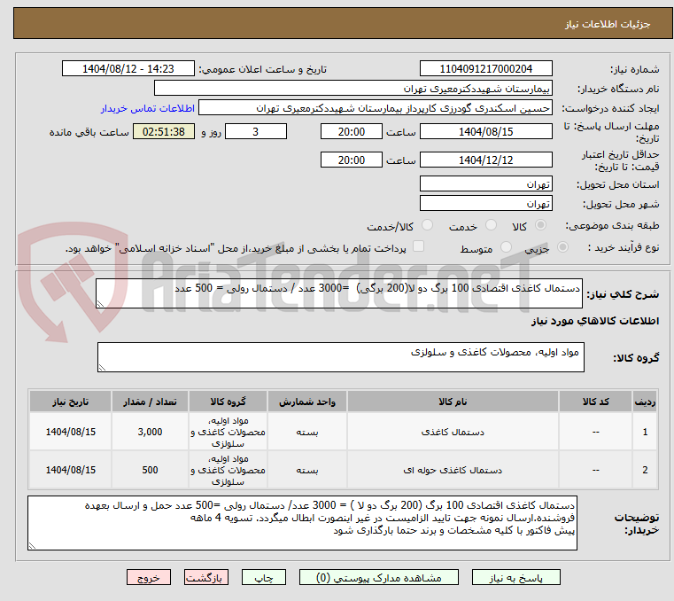Screen dimensions: 674x601
Task: Click the 'شماره نیاز' field 1104091217000204
Action: click(x=485, y=68)
